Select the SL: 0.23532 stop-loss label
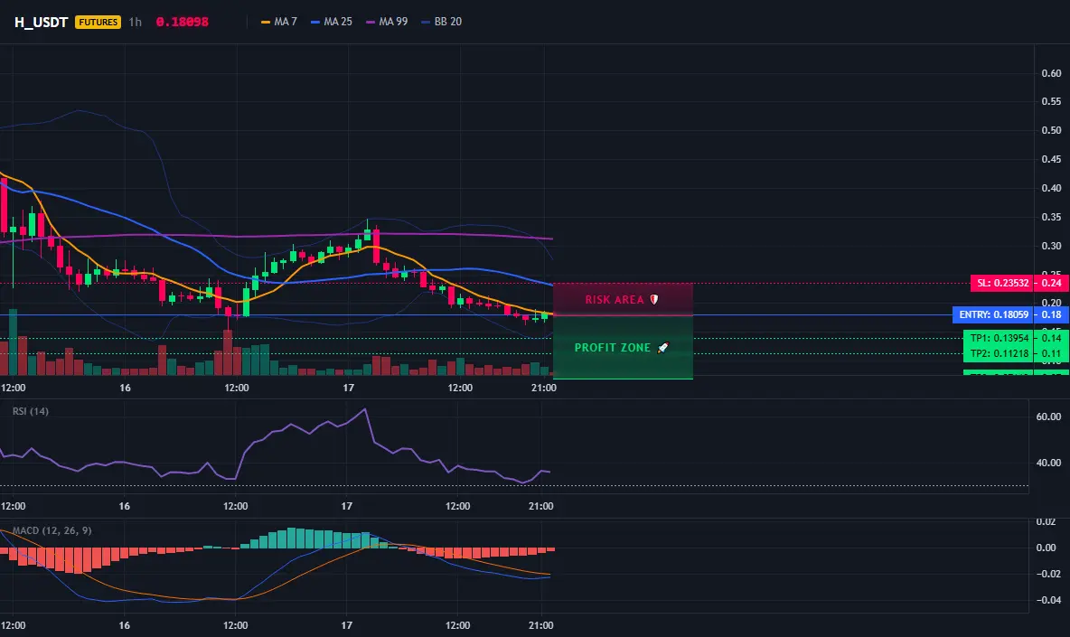 [x=1001, y=283]
